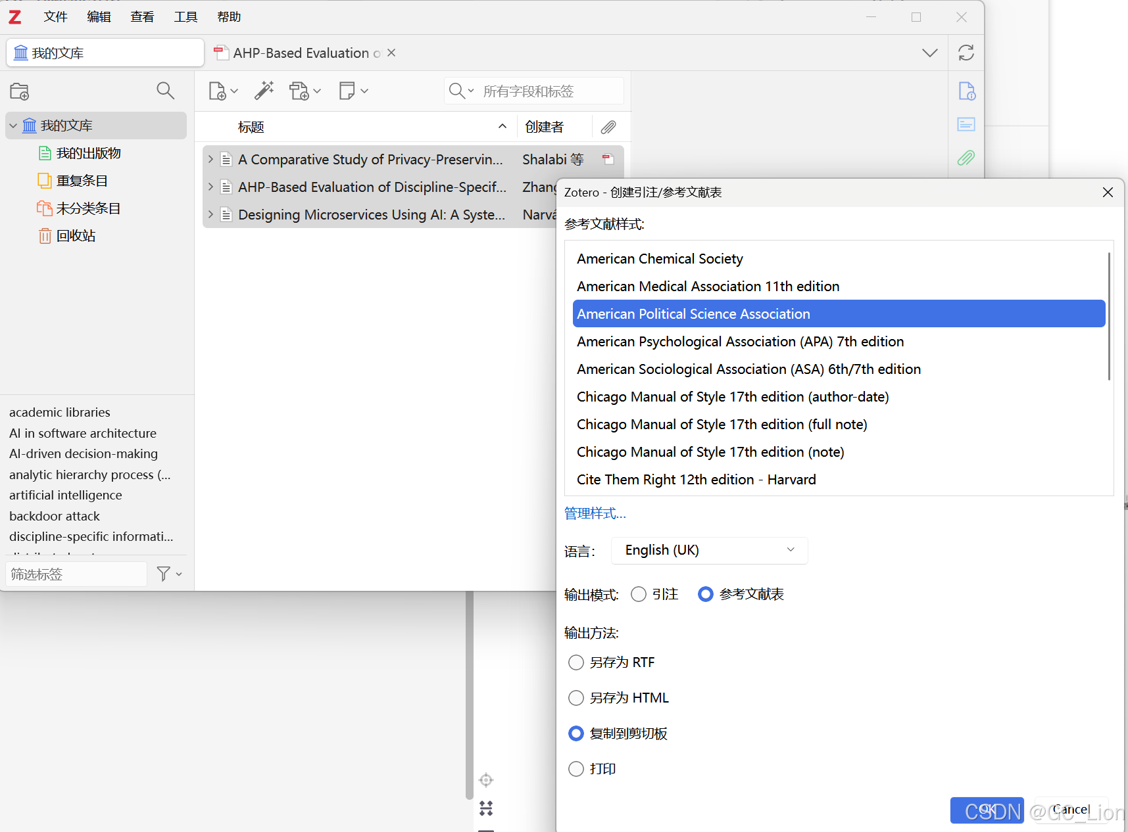The height and width of the screenshot is (832, 1128).
Task: Collapse the 我的文库 library tree
Action: pyautogui.click(x=13, y=126)
